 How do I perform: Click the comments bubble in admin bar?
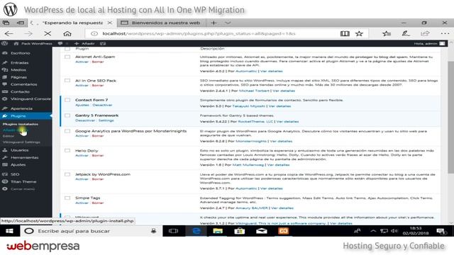pyautogui.click(x=60, y=44)
